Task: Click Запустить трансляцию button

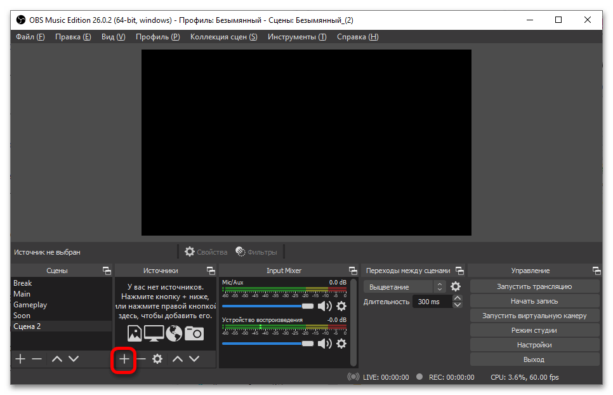Action: [x=534, y=286]
